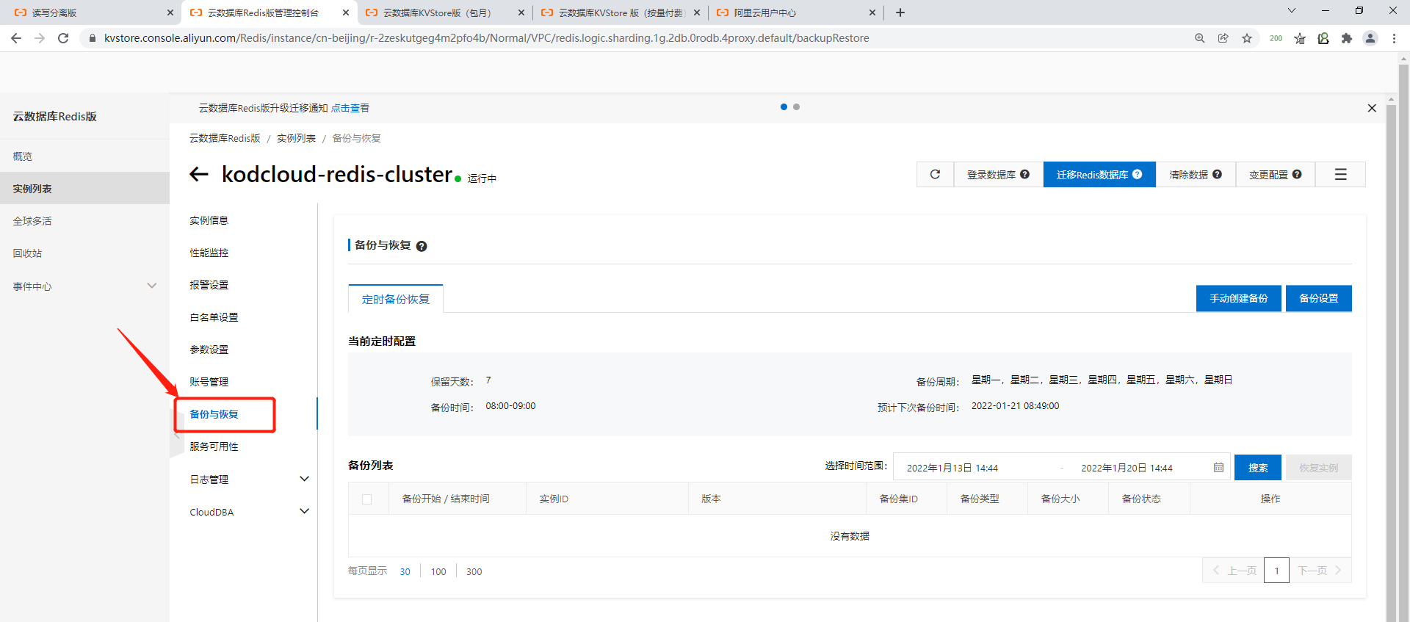
Task: Bookmark this page with the star icon
Action: click(1247, 38)
